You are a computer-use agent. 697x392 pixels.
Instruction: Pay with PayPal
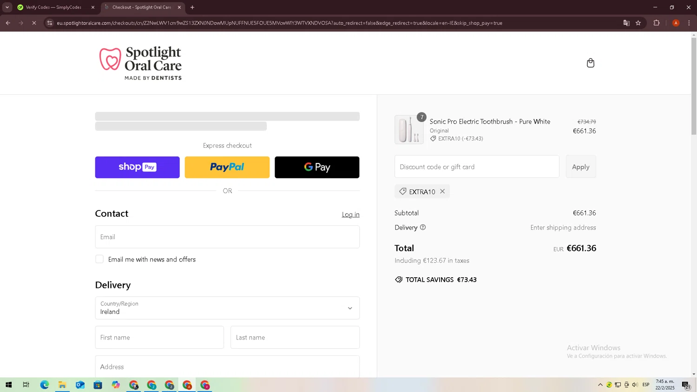227,167
